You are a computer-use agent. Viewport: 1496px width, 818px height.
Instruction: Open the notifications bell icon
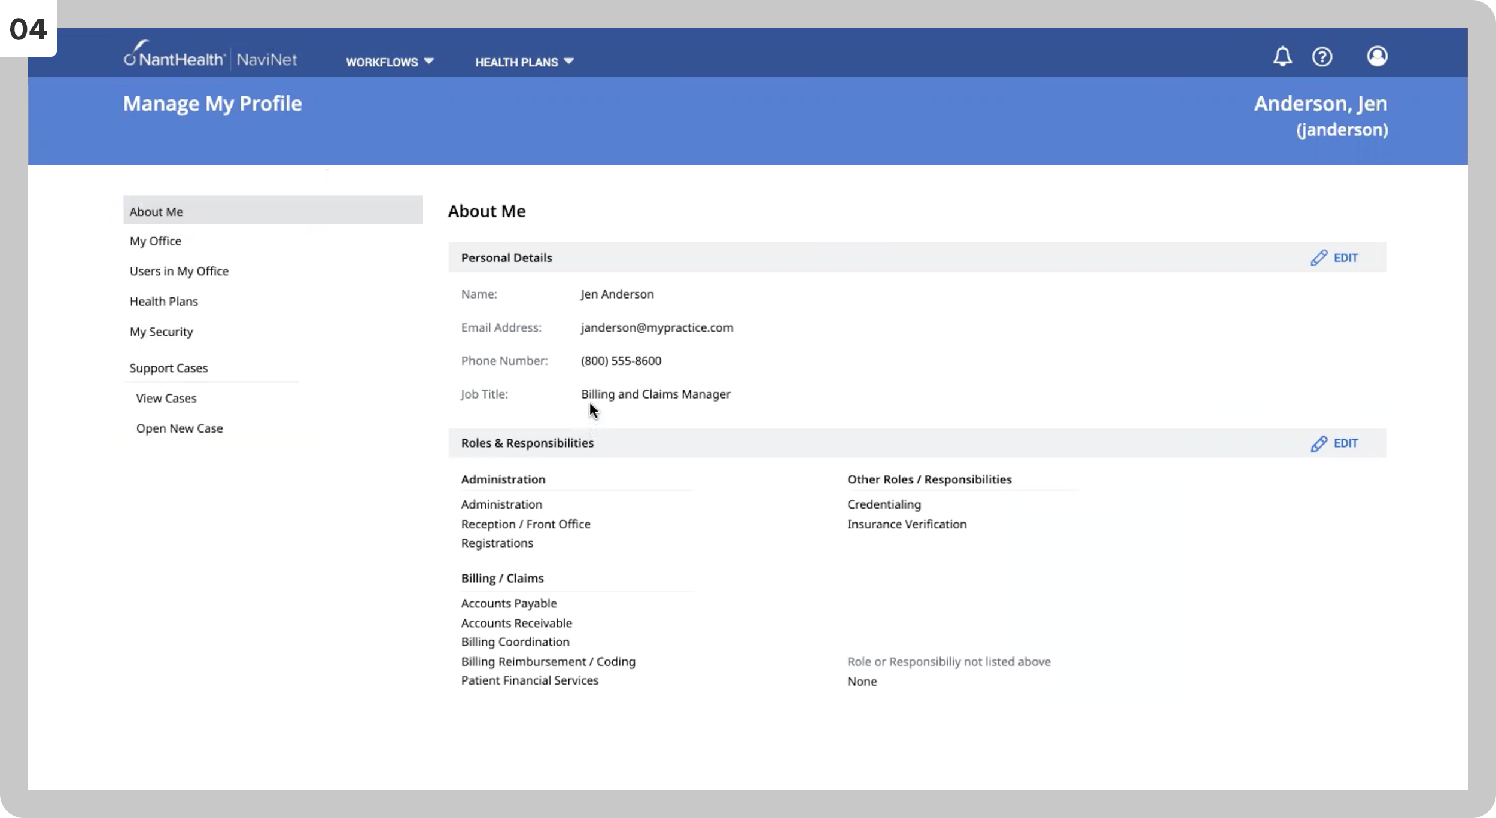coord(1282,56)
